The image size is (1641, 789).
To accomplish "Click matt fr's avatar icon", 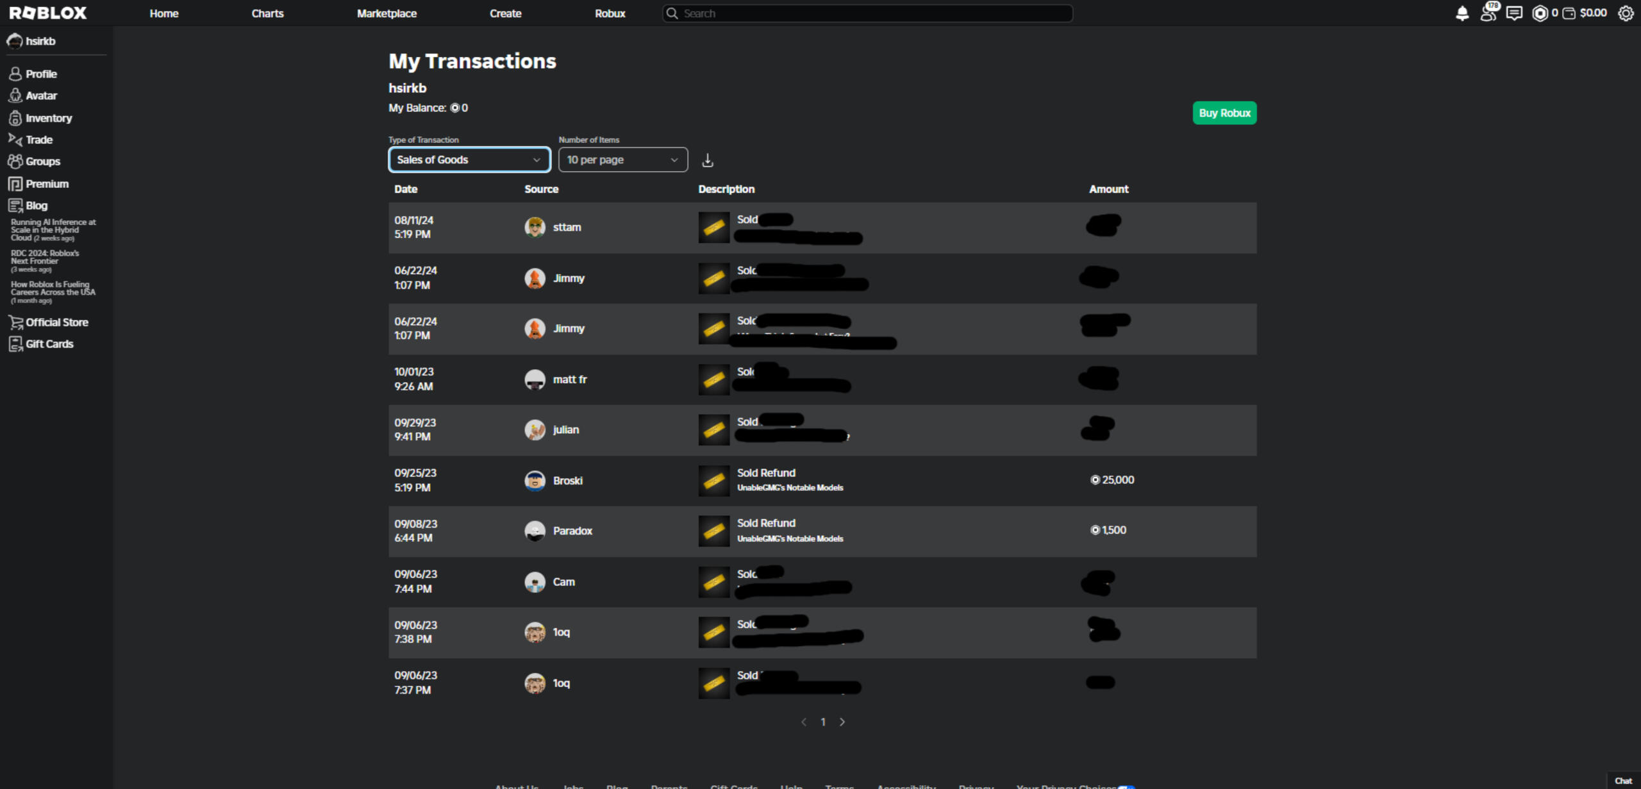I will click(x=535, y=379).
